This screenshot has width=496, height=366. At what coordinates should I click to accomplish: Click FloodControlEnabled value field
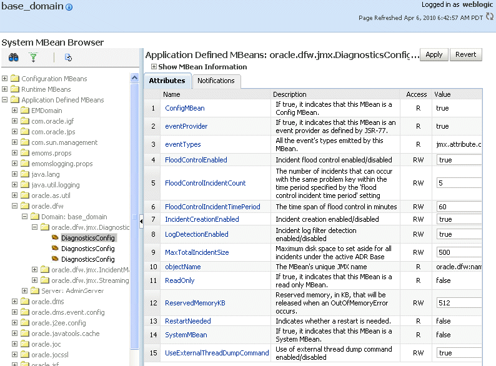459,160
